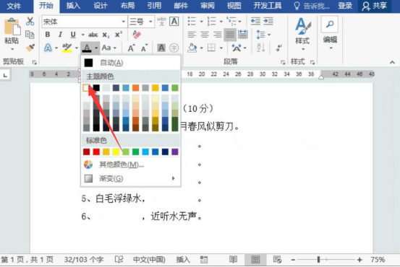Select the Format Painter brush
Viewport: 400px width, 267px height.
coord(30,48)
